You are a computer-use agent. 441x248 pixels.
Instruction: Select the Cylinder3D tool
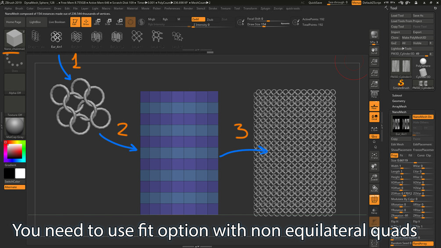tap(423, 73)
